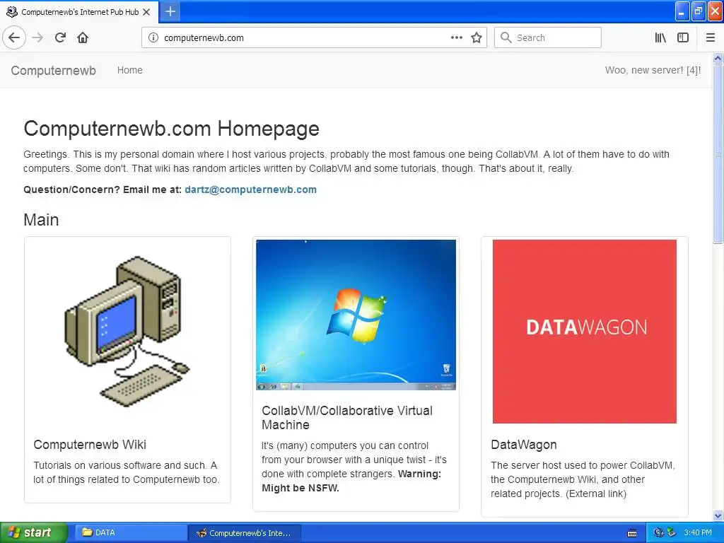Click into the Firefox Search field
This screenshot has width=724, height=543.
548,37
